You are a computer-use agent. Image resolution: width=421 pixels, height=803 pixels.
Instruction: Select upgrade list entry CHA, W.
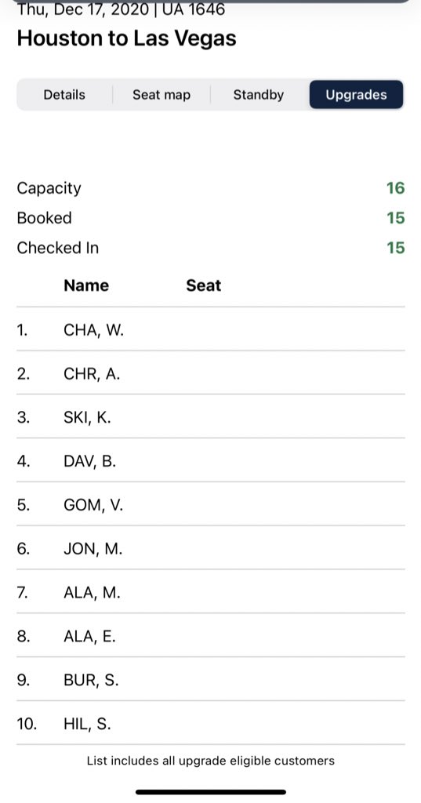(210, 329)
